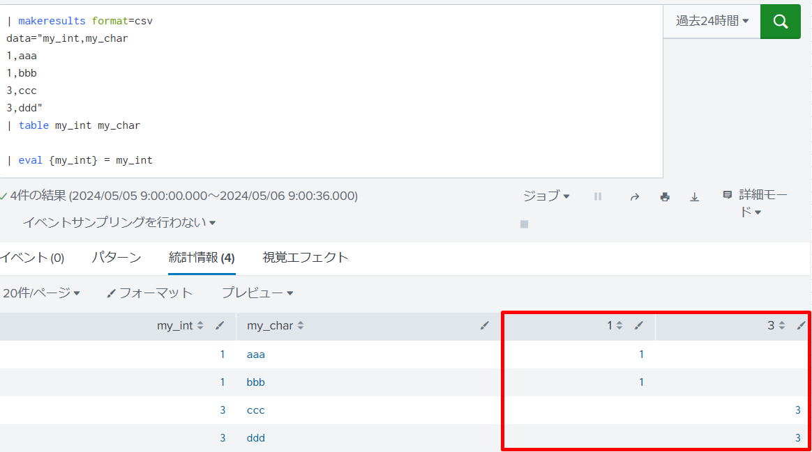Screen dimensions: 812x452
Task: Click column 1 value in the bbb row
Action: (642, 382)
